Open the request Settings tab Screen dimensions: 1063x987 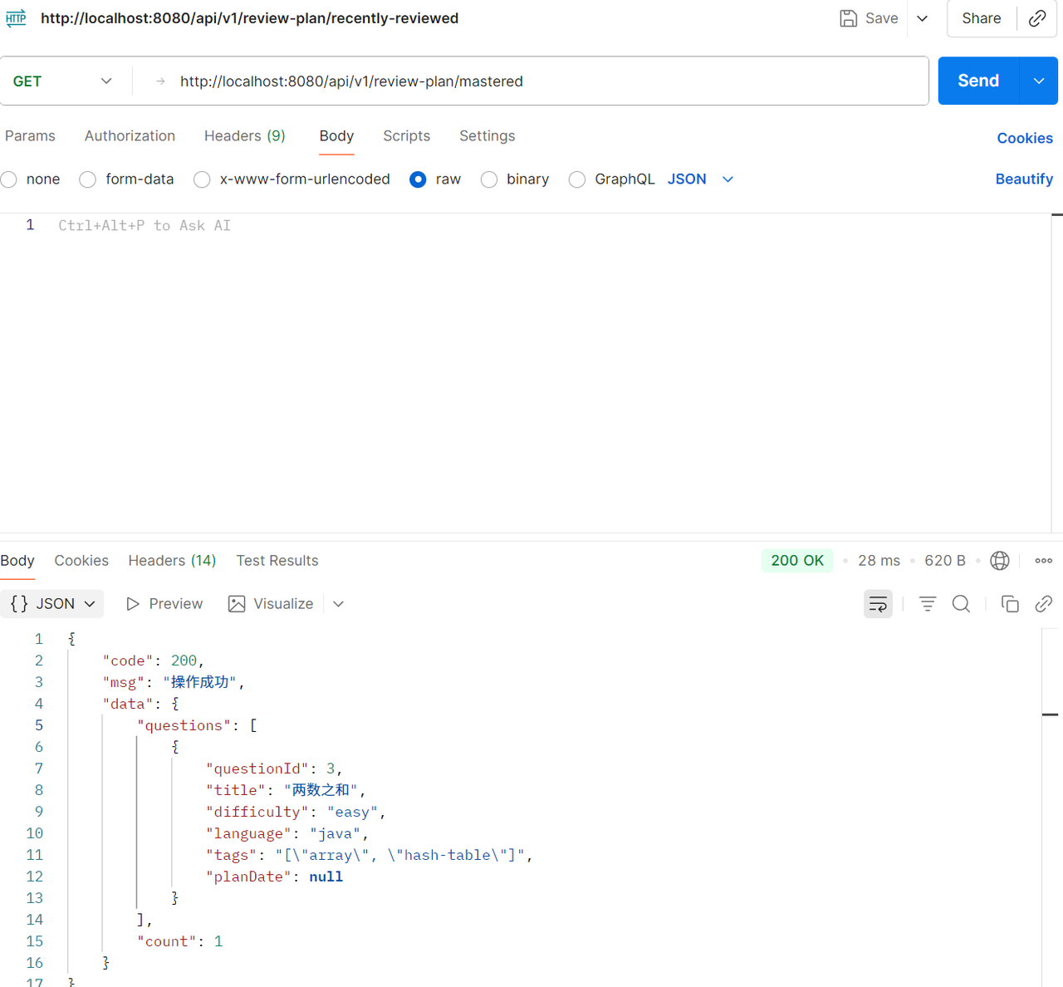tap(487, 135)
